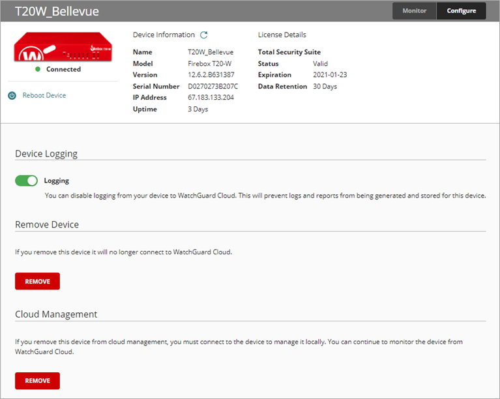Select version value 12.6.2.B631387
The width and height of the screenshot is (500, 399).
[x=211, y=74]
